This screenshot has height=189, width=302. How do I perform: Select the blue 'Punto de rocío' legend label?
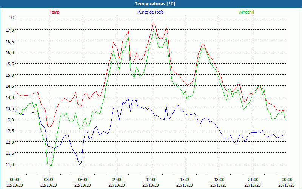pos(150,12)
